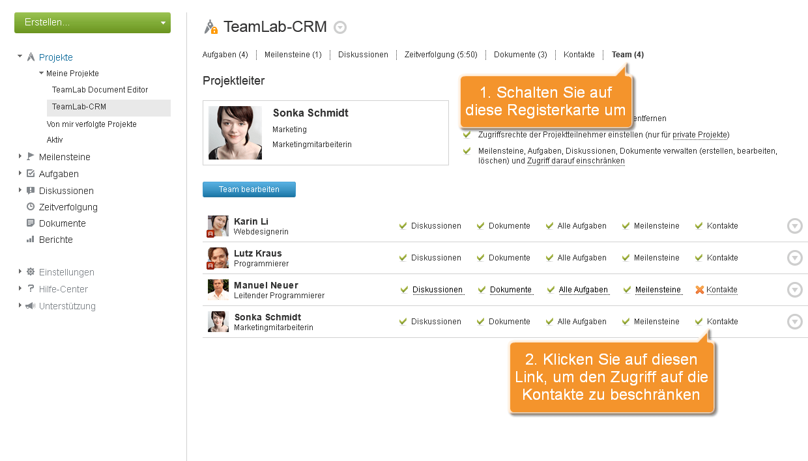This screenshot has height=461, width=808.
Task: Click the Projekte icon in the sidebar
Action: point(31,57)
